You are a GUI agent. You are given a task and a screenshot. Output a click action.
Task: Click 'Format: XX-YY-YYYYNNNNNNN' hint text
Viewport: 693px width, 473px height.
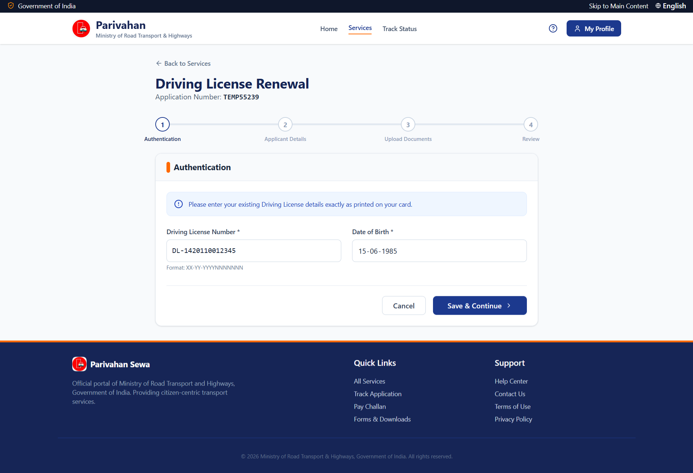[205, 268]
